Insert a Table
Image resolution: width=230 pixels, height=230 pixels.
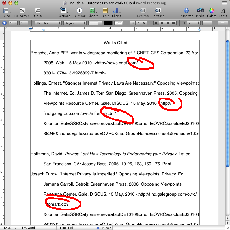(x=105, y=13)
